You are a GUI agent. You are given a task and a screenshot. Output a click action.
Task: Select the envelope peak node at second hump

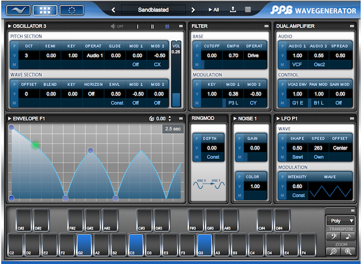point(90,150)
